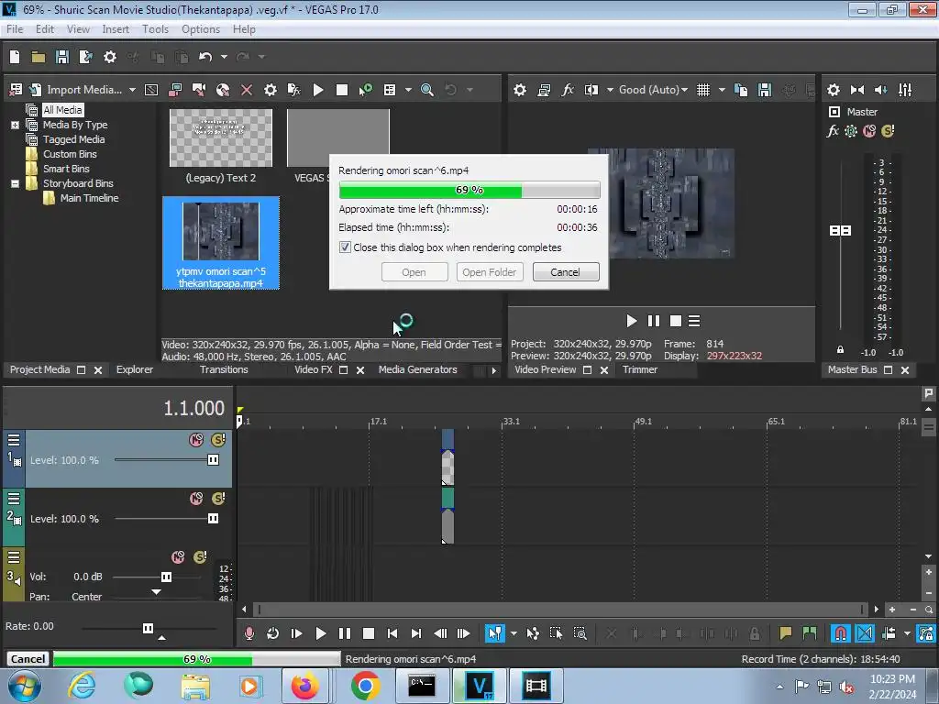Toggle loop playback in timeline transport
The width and height of the screenshot is (939, 704).
click(272, 633)
